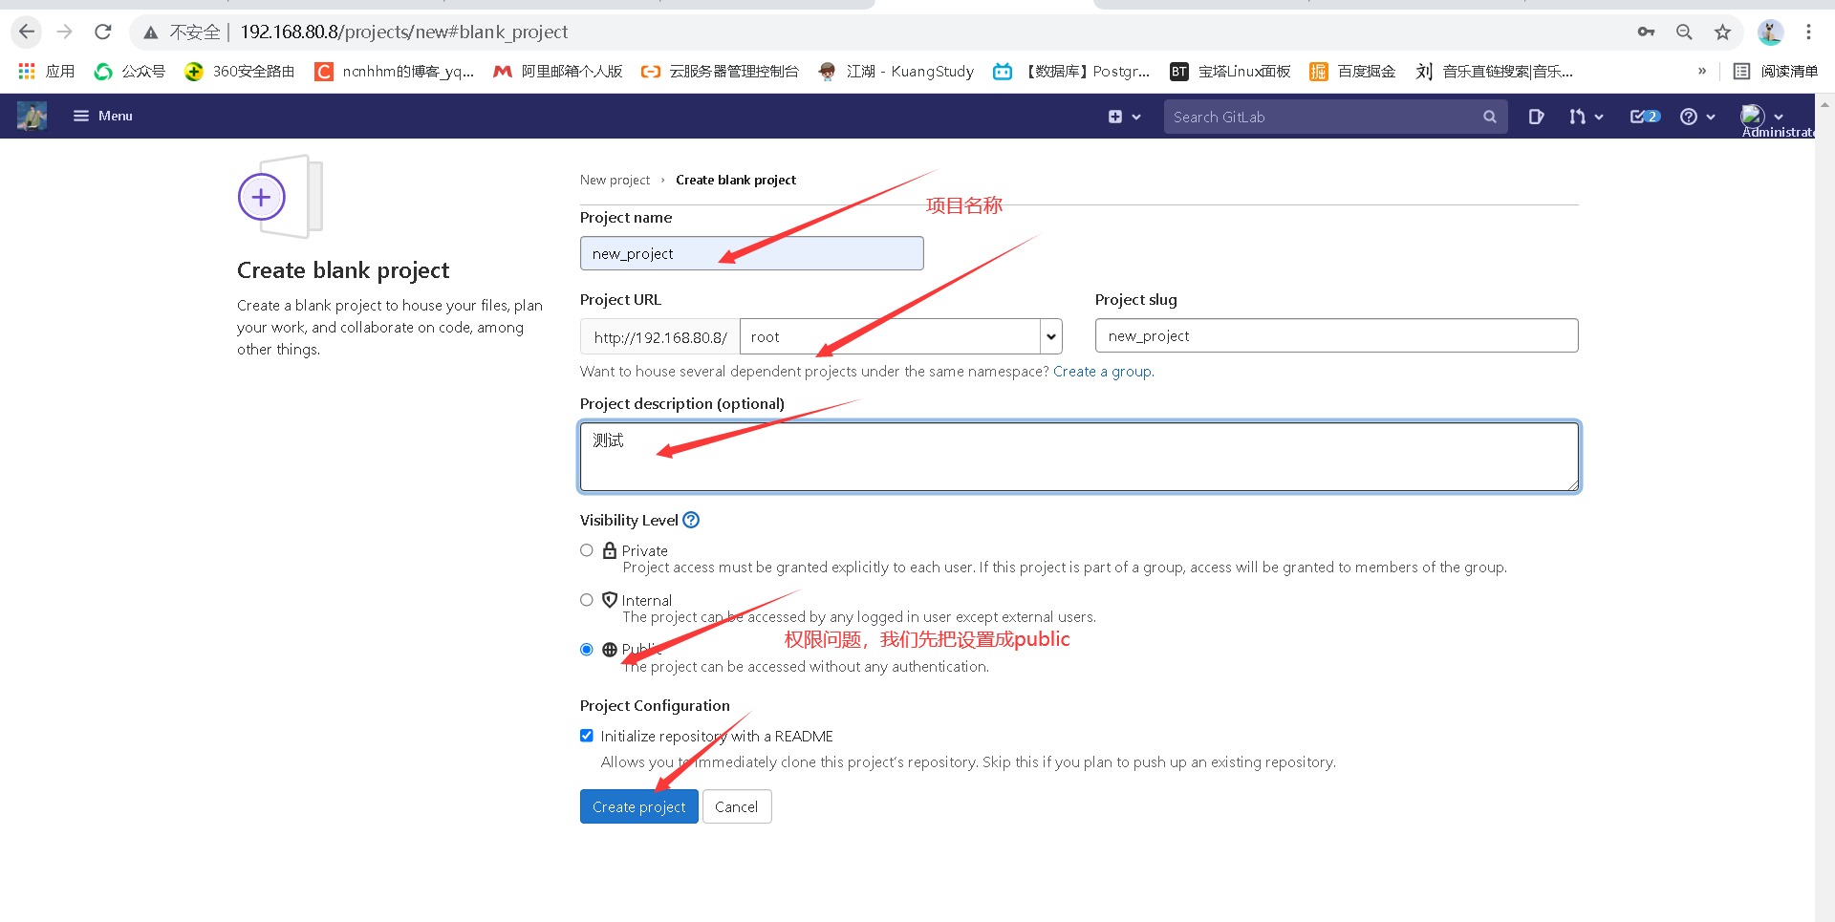
Task: Open GitLab's new item plus icon
Action: click(x=1117, y=116)
